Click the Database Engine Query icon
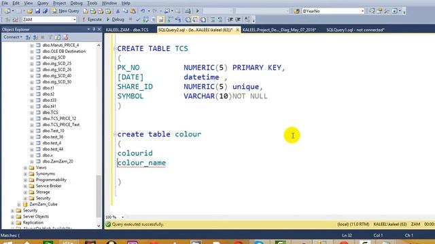This screenshot has width=435, height=244. 86,11
